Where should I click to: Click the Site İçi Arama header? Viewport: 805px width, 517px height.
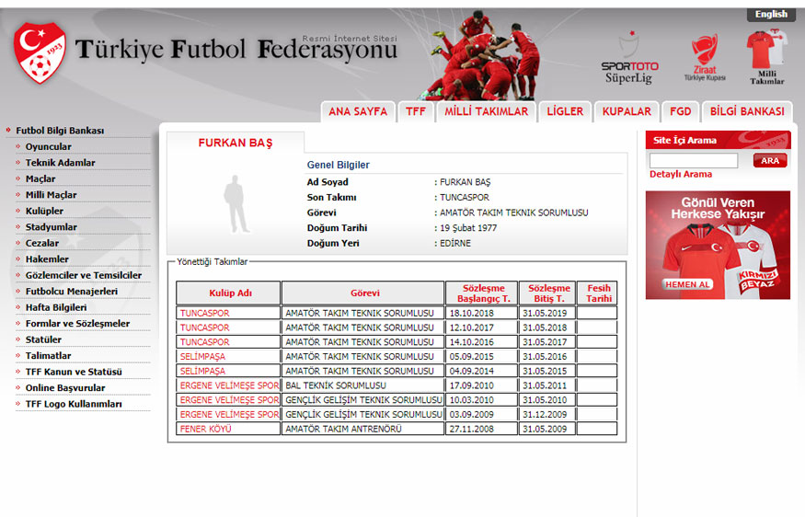pyautogui.click(x=718, y=140)
